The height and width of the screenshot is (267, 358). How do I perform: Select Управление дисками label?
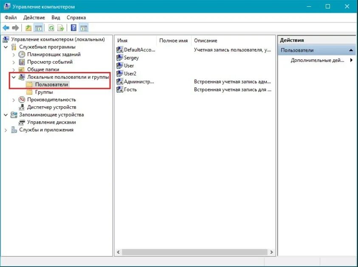[x=51, y=122]
